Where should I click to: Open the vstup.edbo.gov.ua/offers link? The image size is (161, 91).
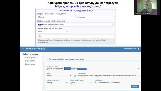pyautogui.click(x=78, y=6)
